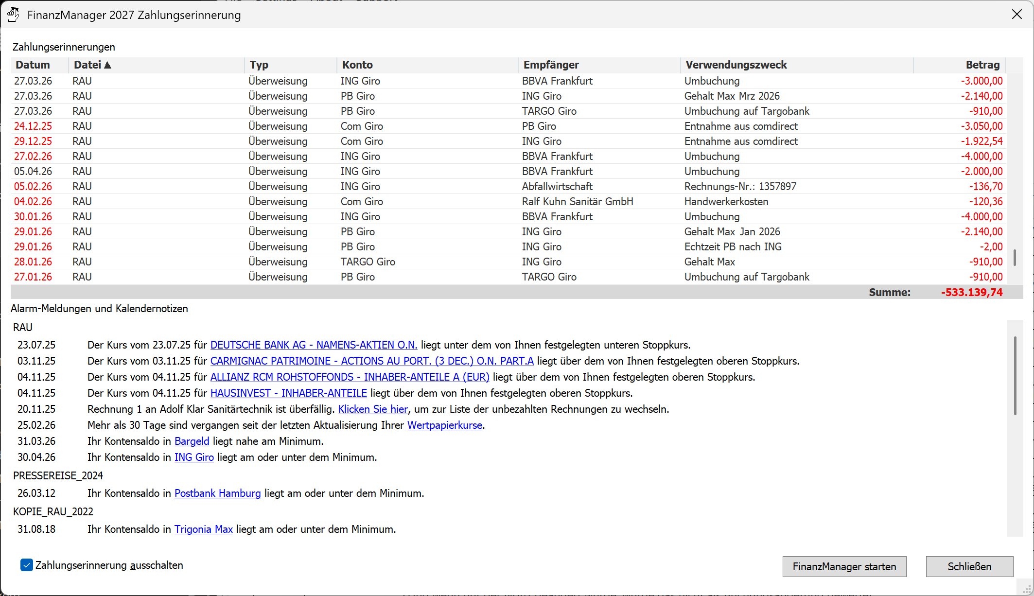
Task: Click the FinanzManager app icon in title bar
Action: 13,15
